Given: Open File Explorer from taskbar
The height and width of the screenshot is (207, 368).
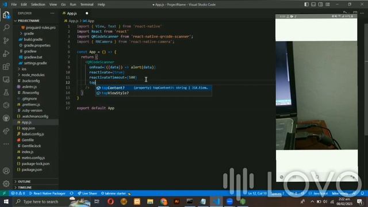Looking at the screenshot, I should tap(150, 202).
